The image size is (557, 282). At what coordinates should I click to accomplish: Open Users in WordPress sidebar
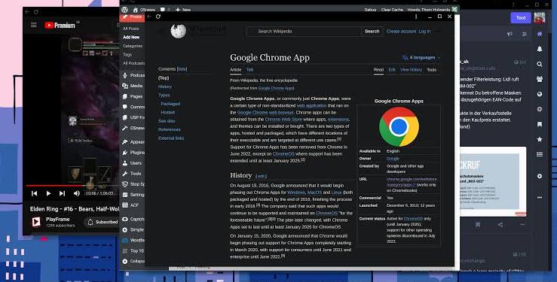(133, 163)
